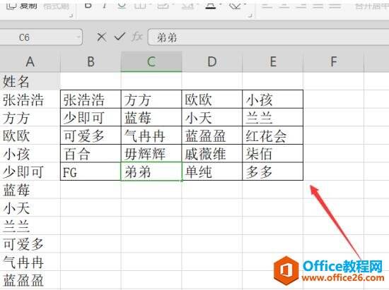Select cell 少即可 in column B
Screen dimensions: 389x290
coord(91,117)
